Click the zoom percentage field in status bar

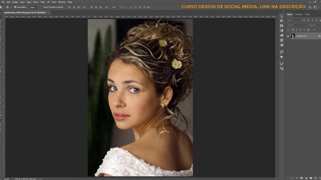7,179
